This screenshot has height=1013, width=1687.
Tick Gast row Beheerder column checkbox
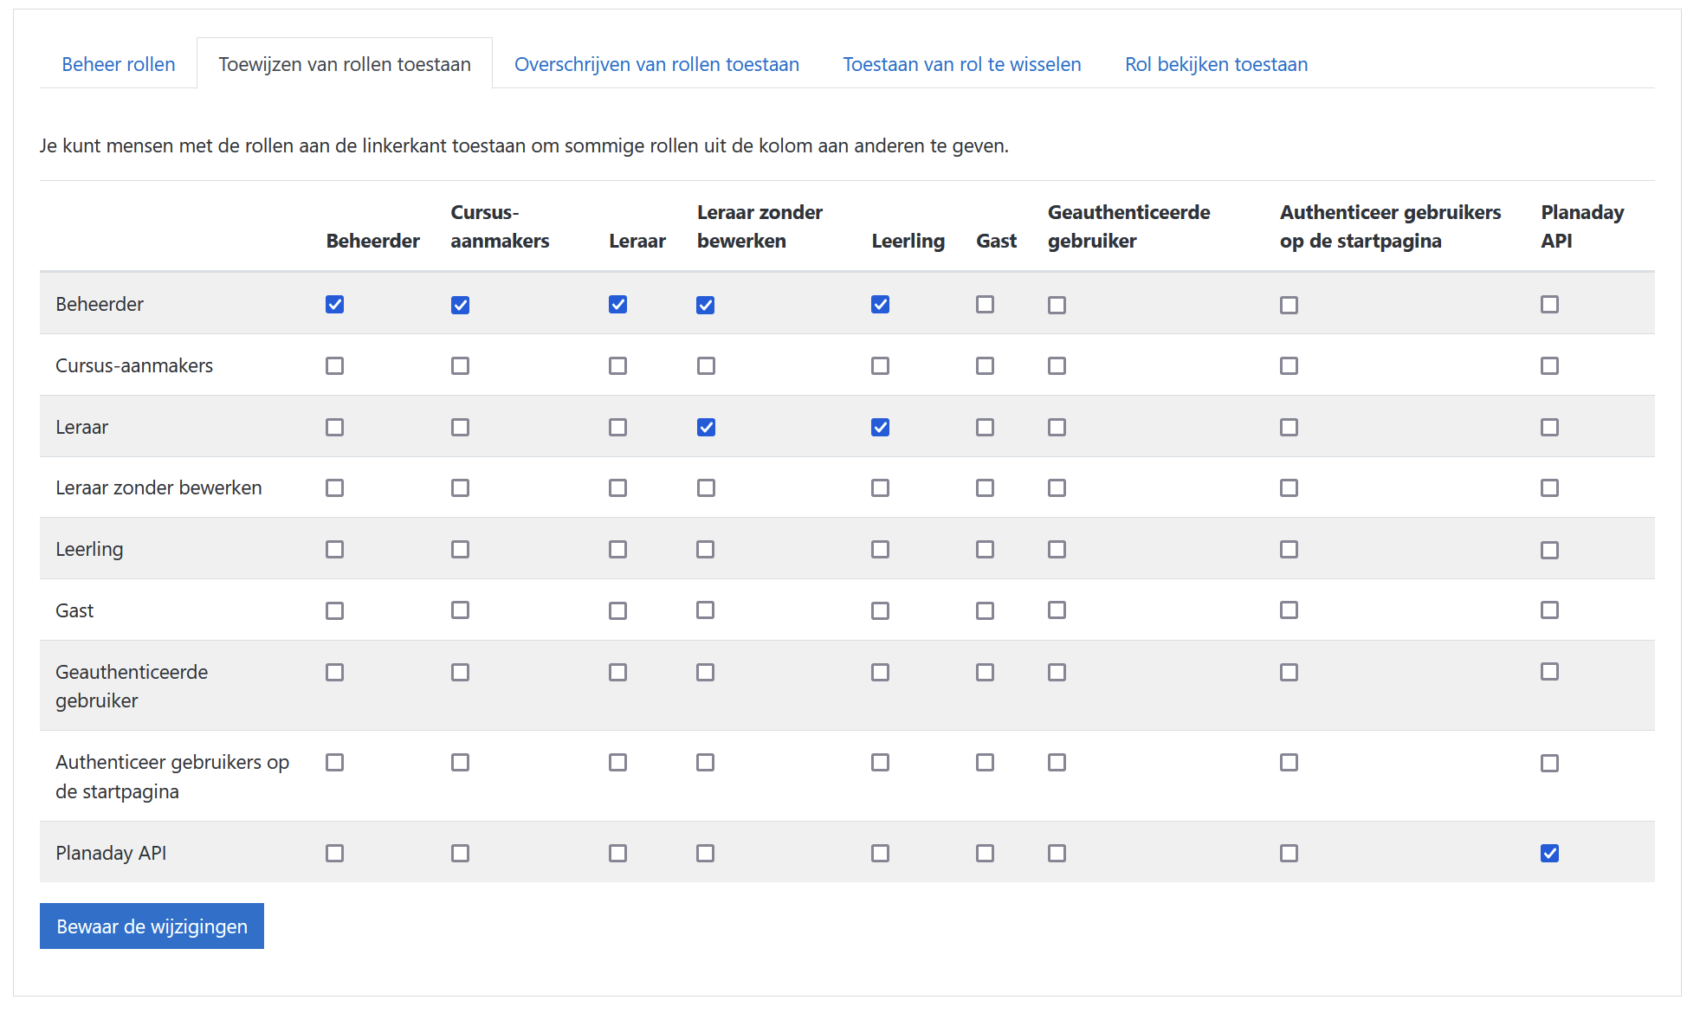[x=334, y=610]
